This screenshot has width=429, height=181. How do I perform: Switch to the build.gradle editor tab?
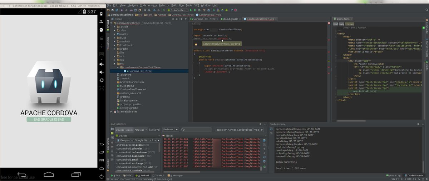[231, 19]
